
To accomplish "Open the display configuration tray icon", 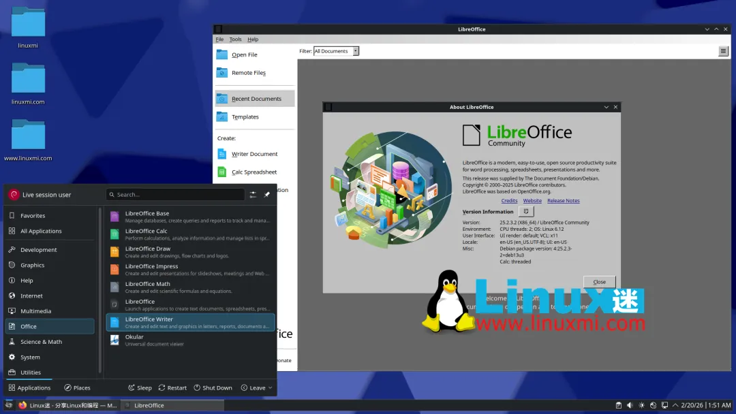I will pyautogui.click(x=664, y=405).
